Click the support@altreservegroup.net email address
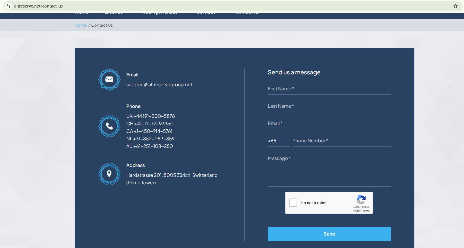 pyautogui.click(x=159, y=85)
